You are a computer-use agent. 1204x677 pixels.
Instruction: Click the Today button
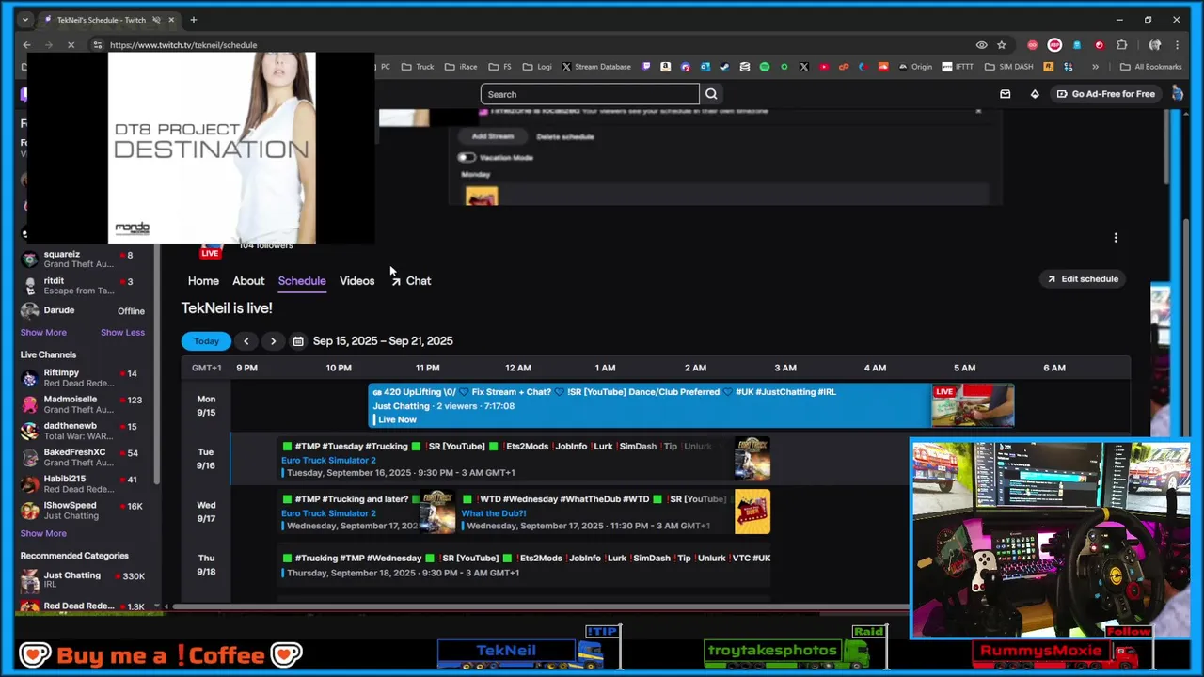coord(206,341)
